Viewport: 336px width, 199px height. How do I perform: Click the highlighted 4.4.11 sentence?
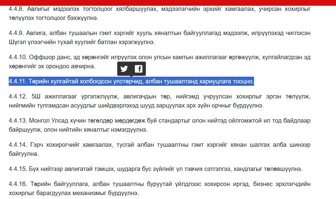coord(131,82)
